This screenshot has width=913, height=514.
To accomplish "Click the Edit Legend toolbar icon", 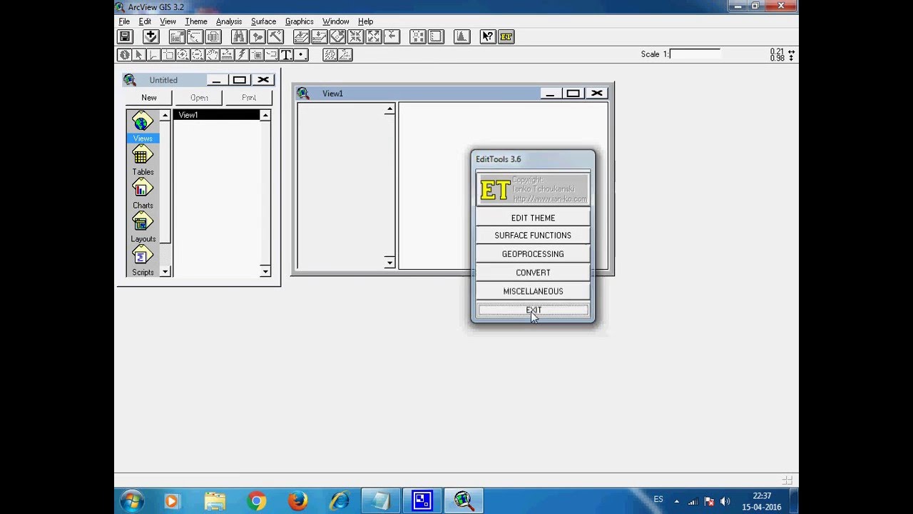I will coord(195,36).
